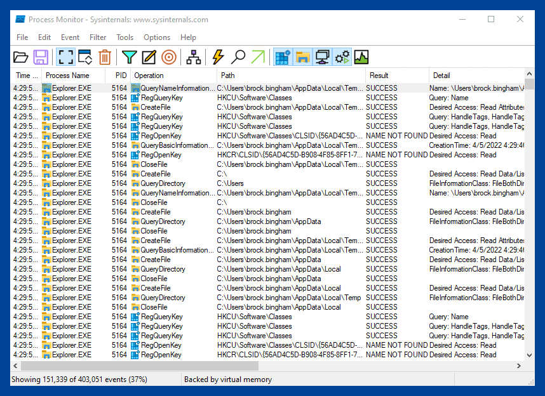Click the Explorer icon in the last RegOpenKey row
545x396 pixels.
click(x=46, y=355)
